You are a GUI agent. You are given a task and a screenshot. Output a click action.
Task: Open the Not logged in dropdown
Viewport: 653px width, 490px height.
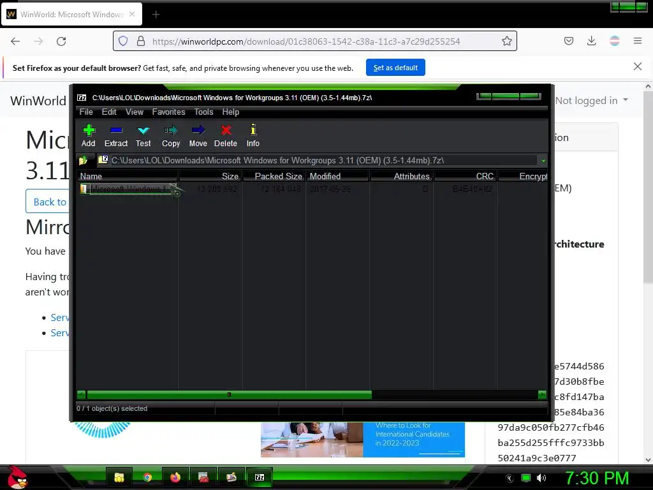(x=591, y=100)
